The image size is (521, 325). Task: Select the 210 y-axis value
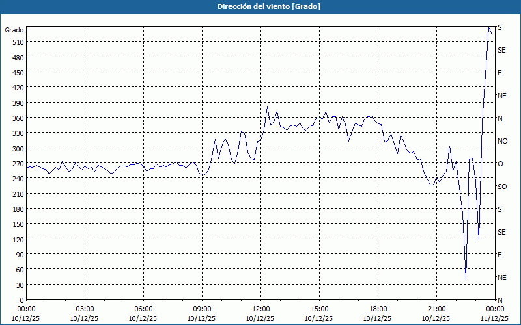(x=18, y=194)
